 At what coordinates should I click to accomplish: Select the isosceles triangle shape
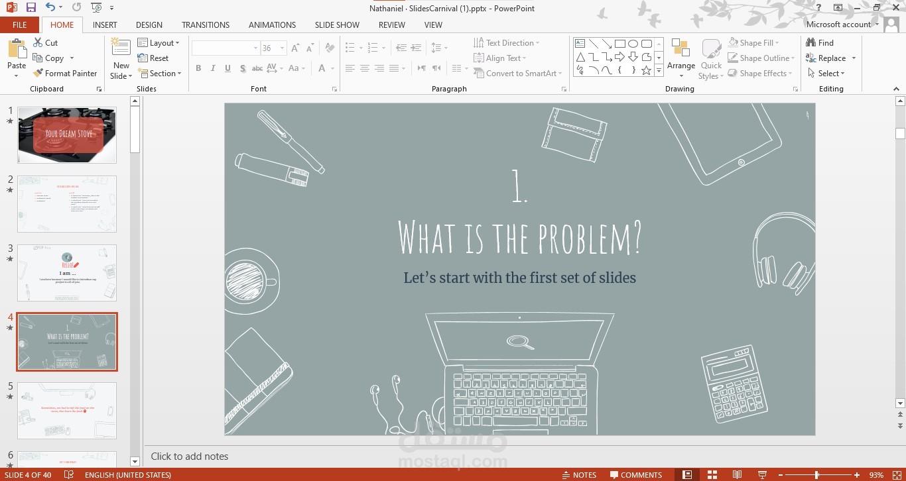[580, 57]
